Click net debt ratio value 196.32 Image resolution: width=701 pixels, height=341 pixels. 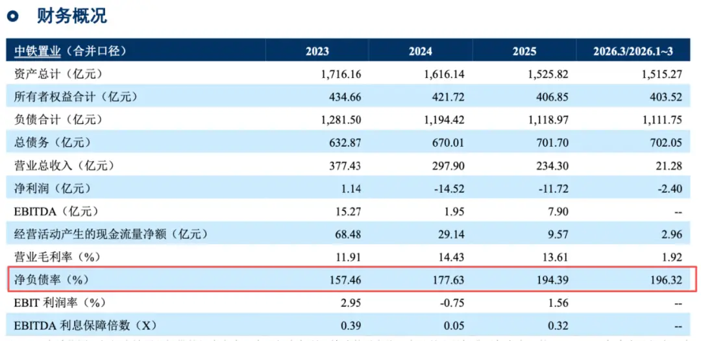pyautogui.click(x=667, y=281)
